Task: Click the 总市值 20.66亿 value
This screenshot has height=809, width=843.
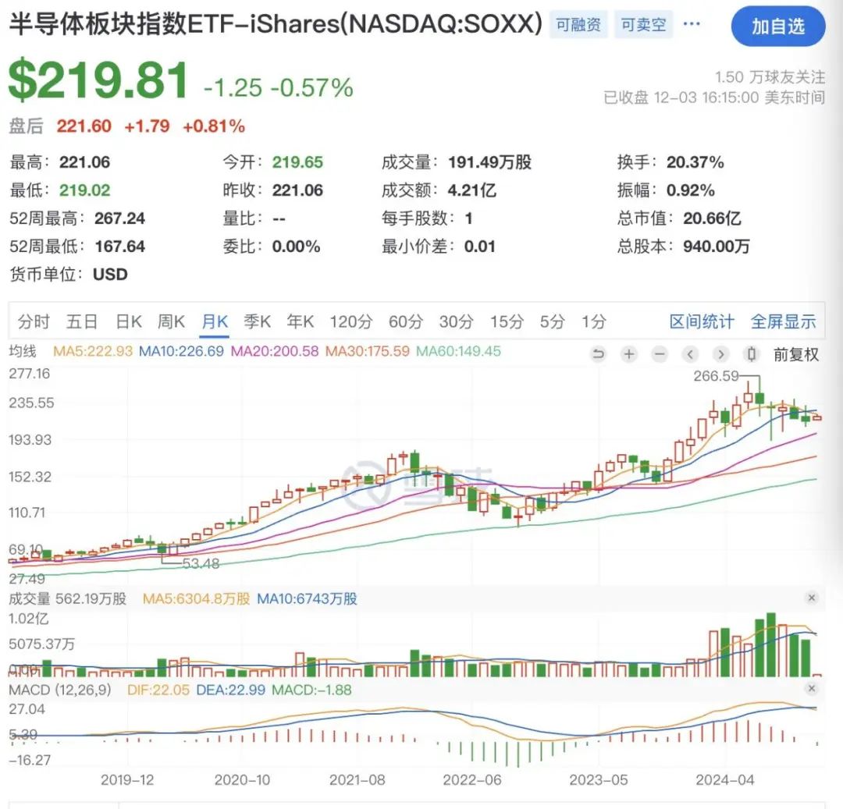Action: pyautogui.click(x=712, y=218)
